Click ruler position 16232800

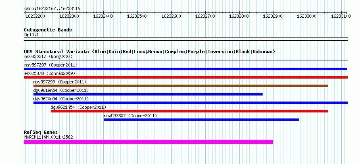point(239,16)
